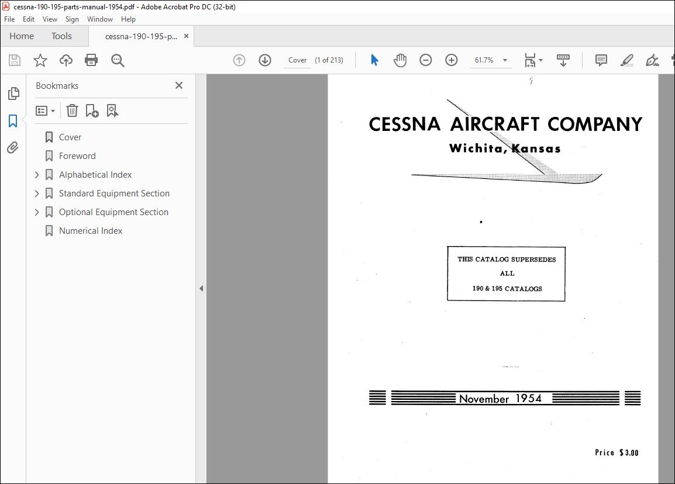Open the Help menu
The image size is (675, 484).
(x=128, y=19)
